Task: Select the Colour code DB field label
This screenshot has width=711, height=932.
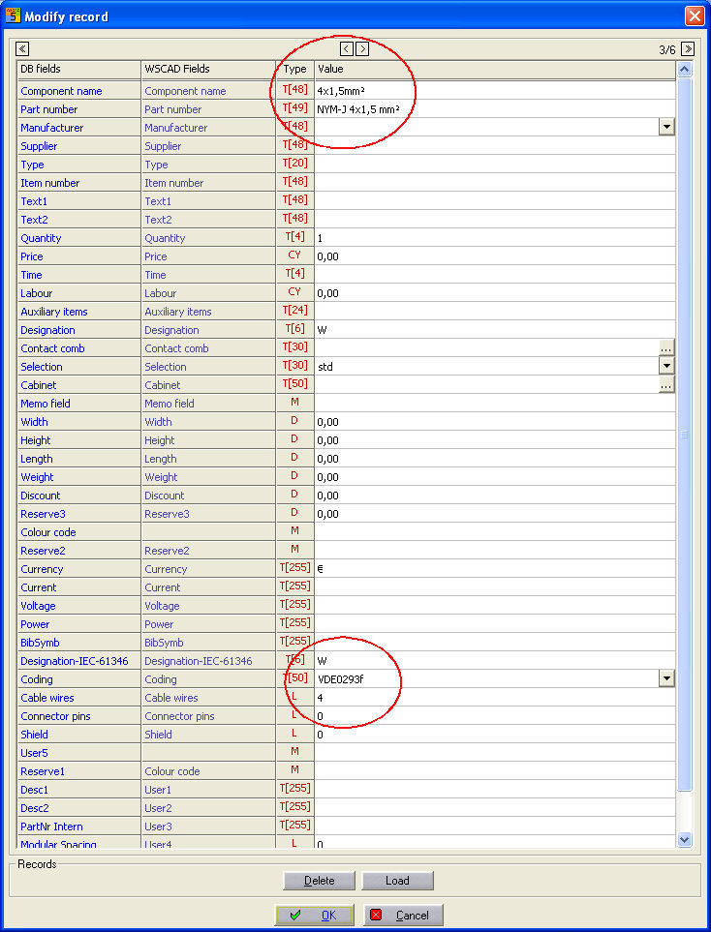Action: coord(48,532)
